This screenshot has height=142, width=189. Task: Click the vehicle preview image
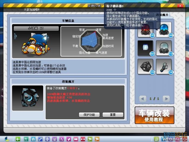coord(36,44)
